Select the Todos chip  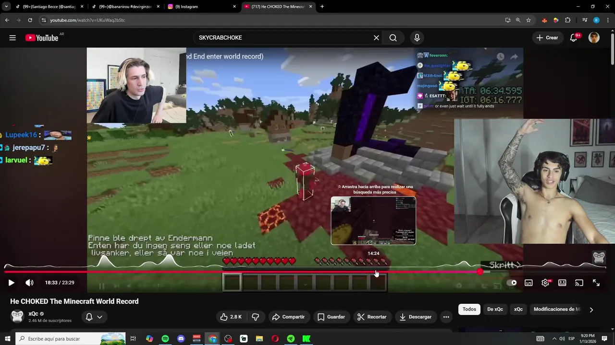point(469,309)
